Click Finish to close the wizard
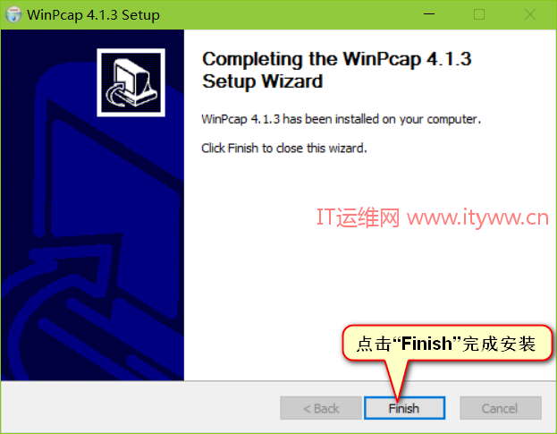Image resolution: width=557 pixels, height=434 pixels. tap(404, 408)
